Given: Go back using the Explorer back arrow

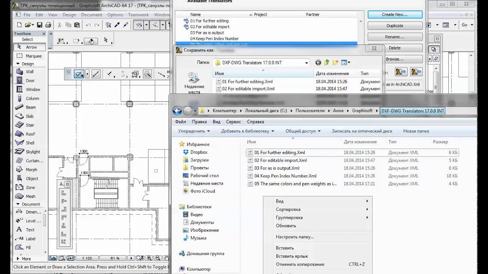Looking at the screenshot, I should click(177, 111).
